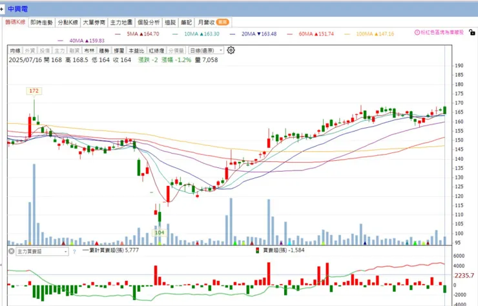Click the 5MA red legend line

pos(118,34)
